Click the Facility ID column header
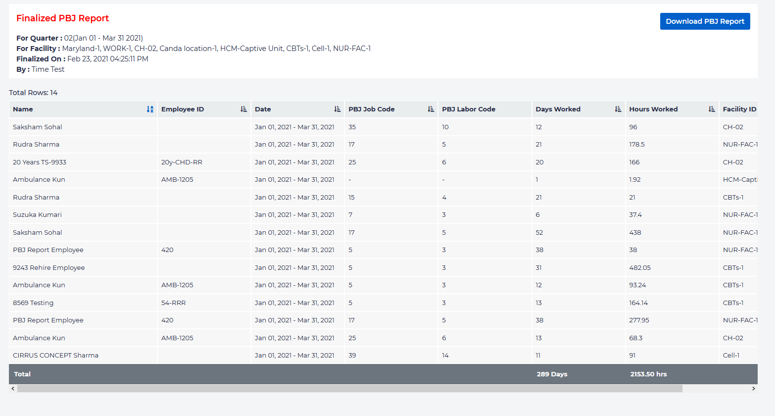This screenshot has height=416, width=775. (739, 109)
